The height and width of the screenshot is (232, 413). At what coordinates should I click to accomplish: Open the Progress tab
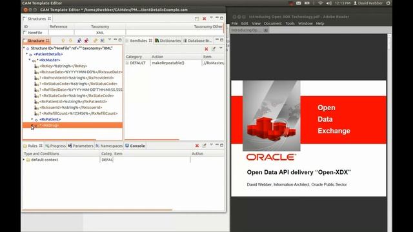coord(55,146)
